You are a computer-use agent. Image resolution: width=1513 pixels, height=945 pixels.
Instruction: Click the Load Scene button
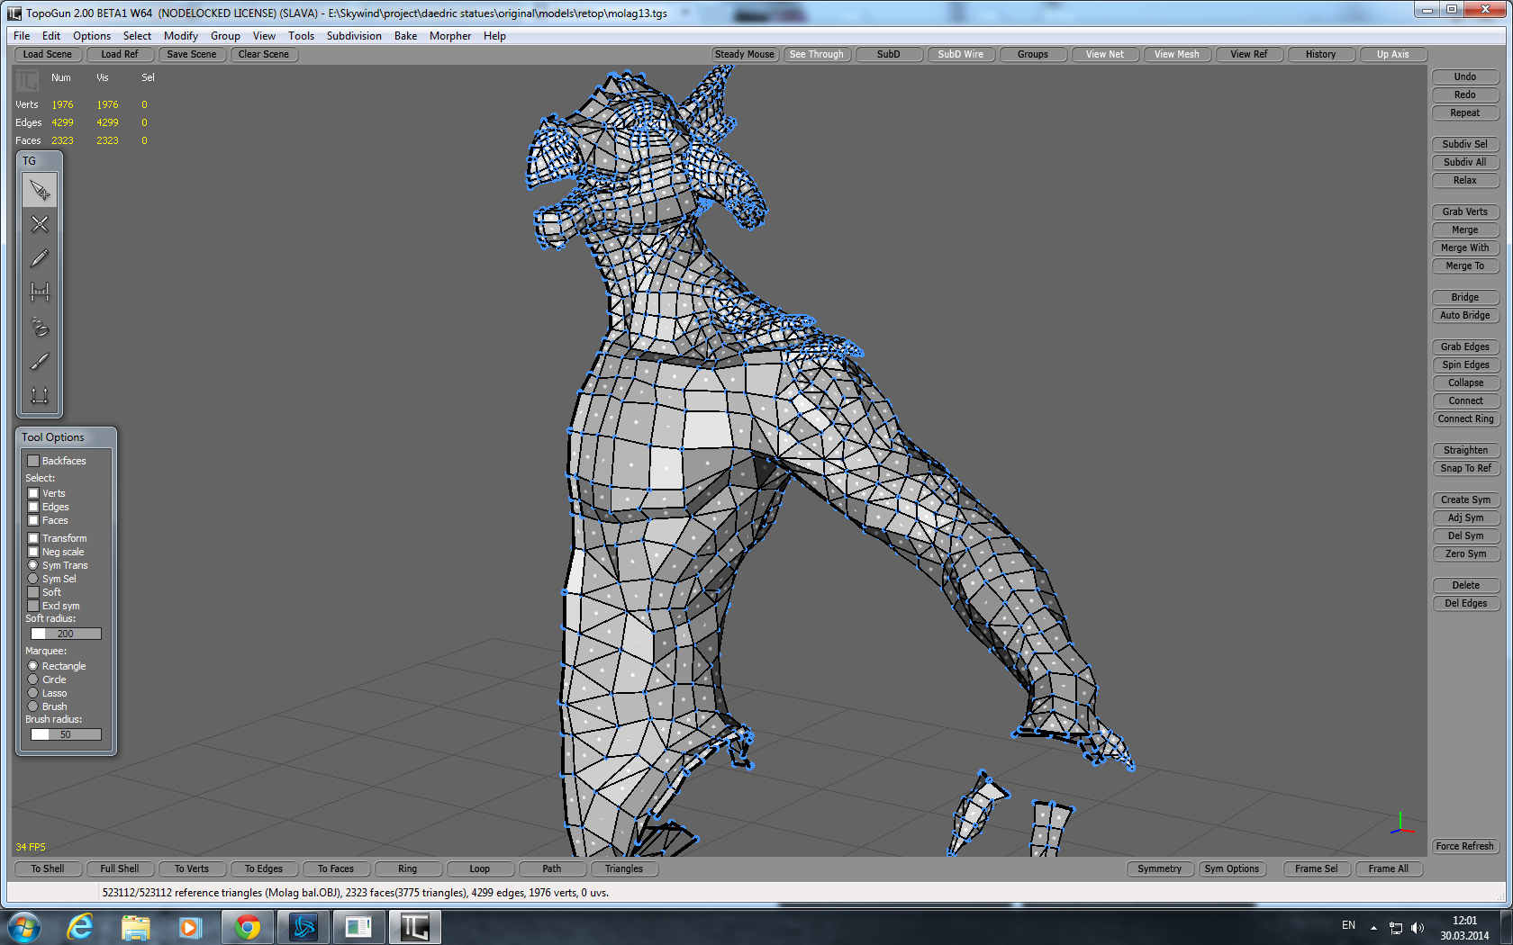click(x=48, y=54)
